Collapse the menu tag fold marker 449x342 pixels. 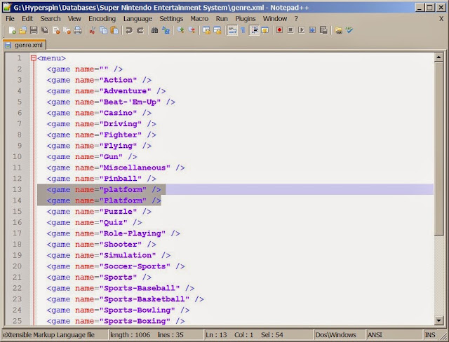pyautogui.click(x=34, y=58)
